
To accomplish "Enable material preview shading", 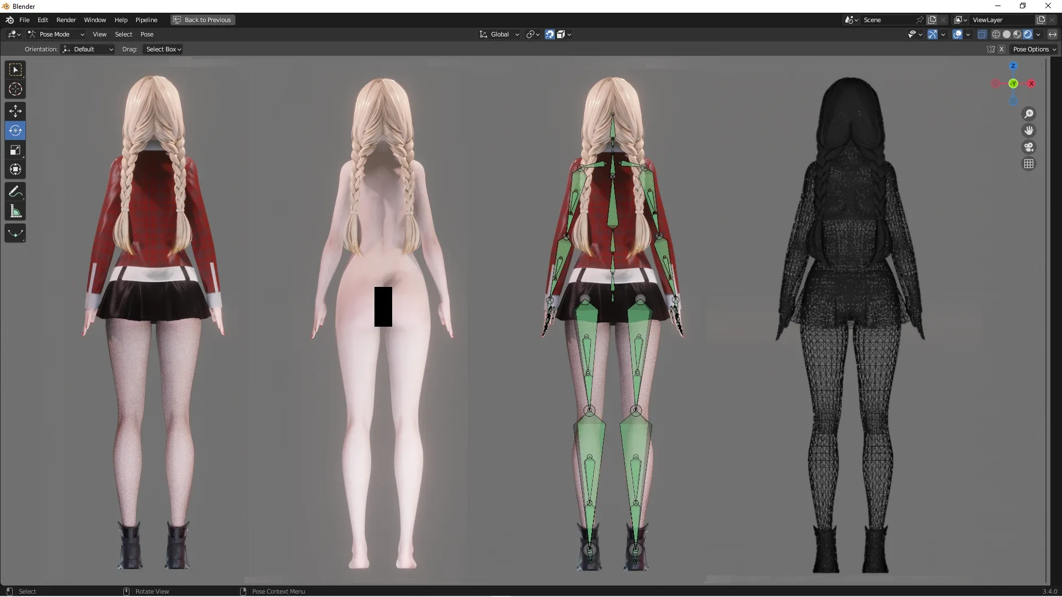I will [x=1017, y=34].
